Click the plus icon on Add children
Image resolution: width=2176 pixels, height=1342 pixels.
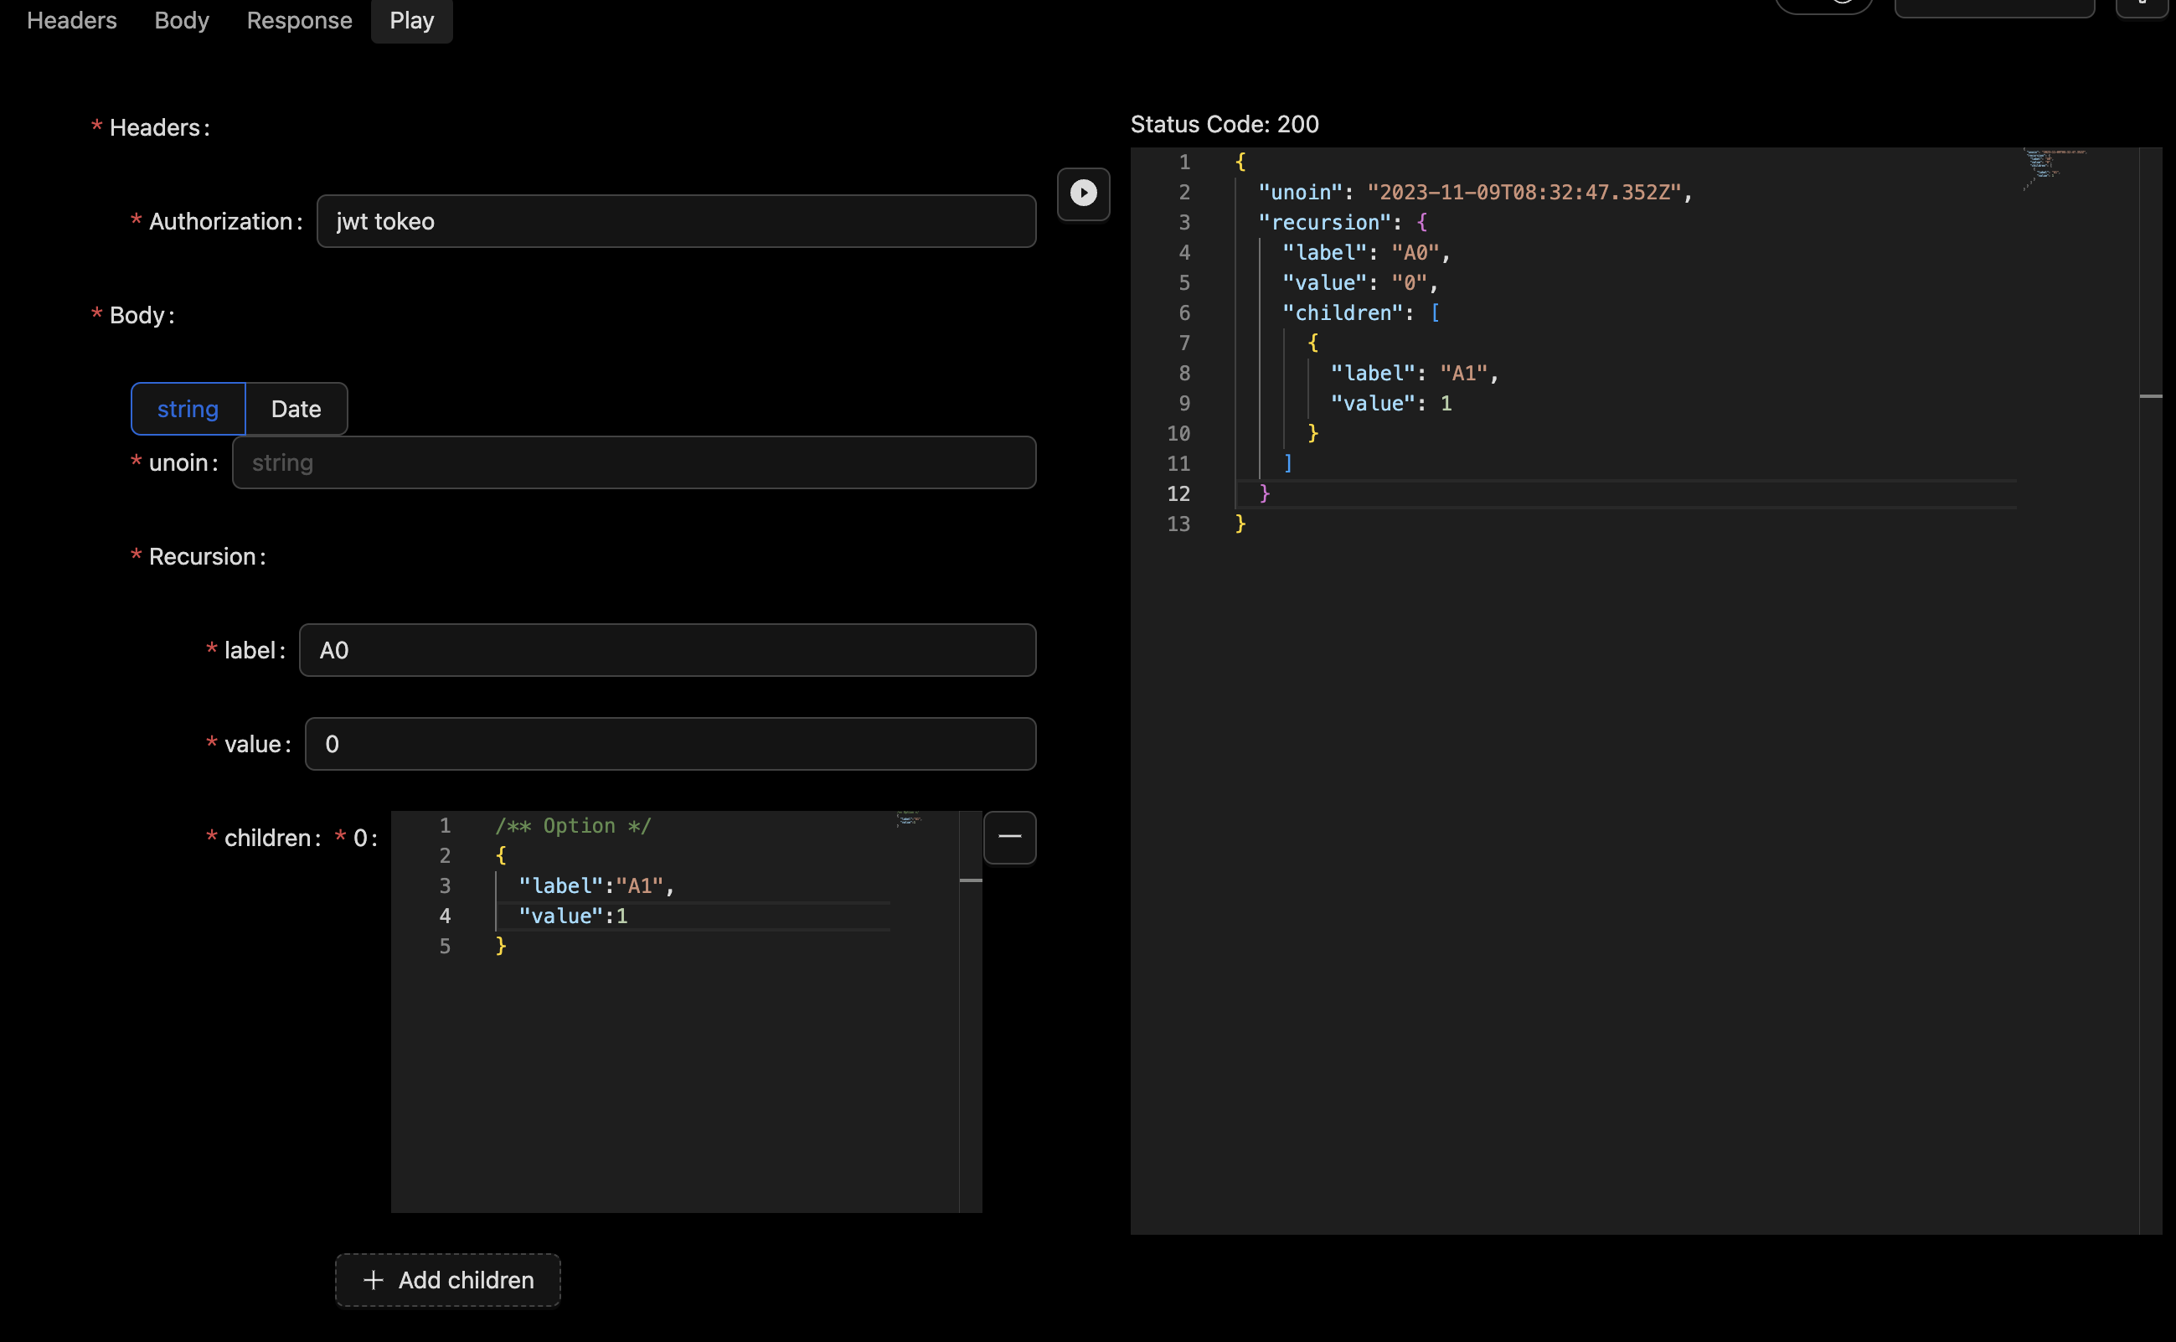pyautogui.click(x=374, y=1280)
